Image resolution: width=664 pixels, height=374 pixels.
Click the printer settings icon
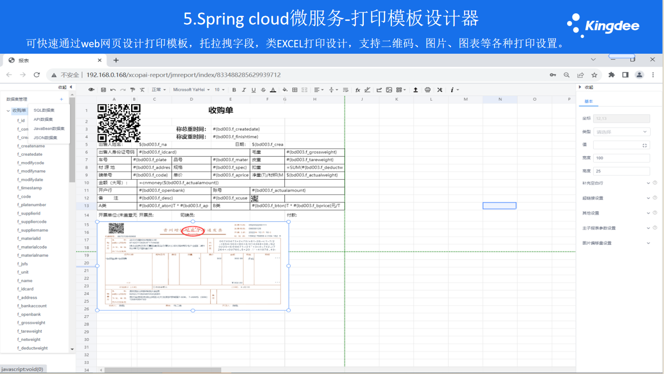(427, 90)
